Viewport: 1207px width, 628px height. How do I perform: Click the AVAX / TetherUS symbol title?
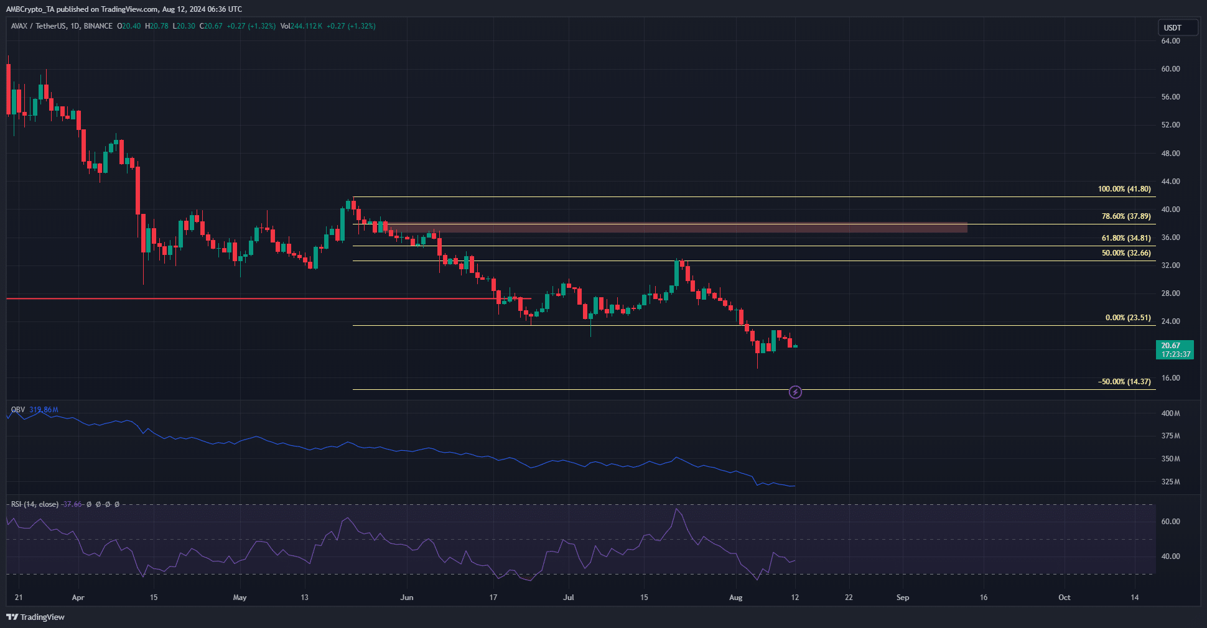38,26
